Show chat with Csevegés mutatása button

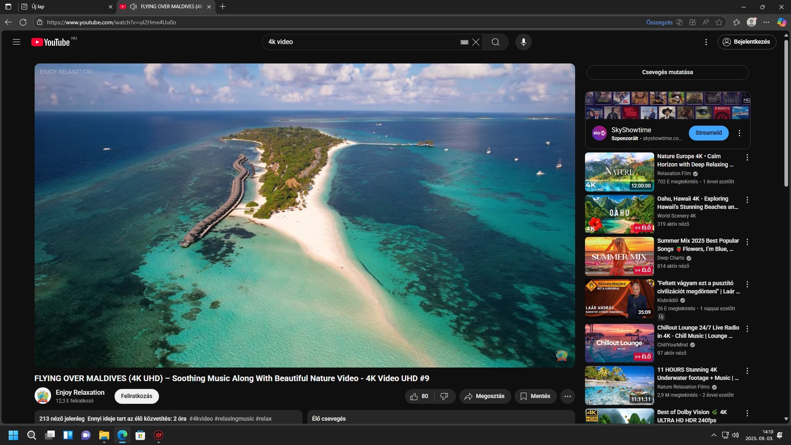pos(667,73)
